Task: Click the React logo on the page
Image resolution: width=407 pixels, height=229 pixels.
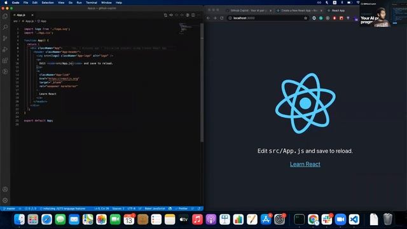Action: coord(305,103)
